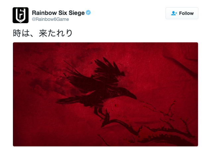Click the blue verified checkmark badge
The image size is (202, 147).
[88, 13]
